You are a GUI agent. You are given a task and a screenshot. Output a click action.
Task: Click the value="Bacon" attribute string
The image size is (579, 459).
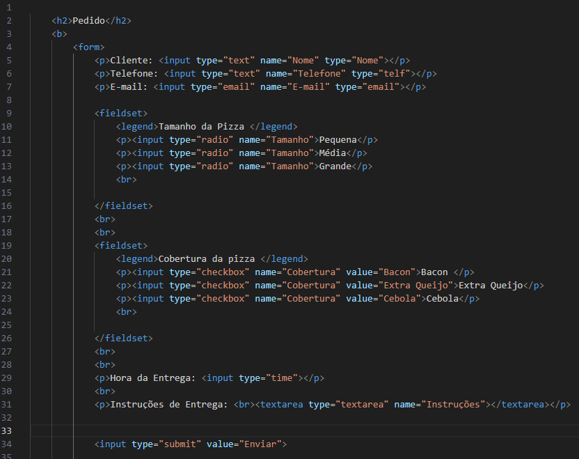[397, 272]
